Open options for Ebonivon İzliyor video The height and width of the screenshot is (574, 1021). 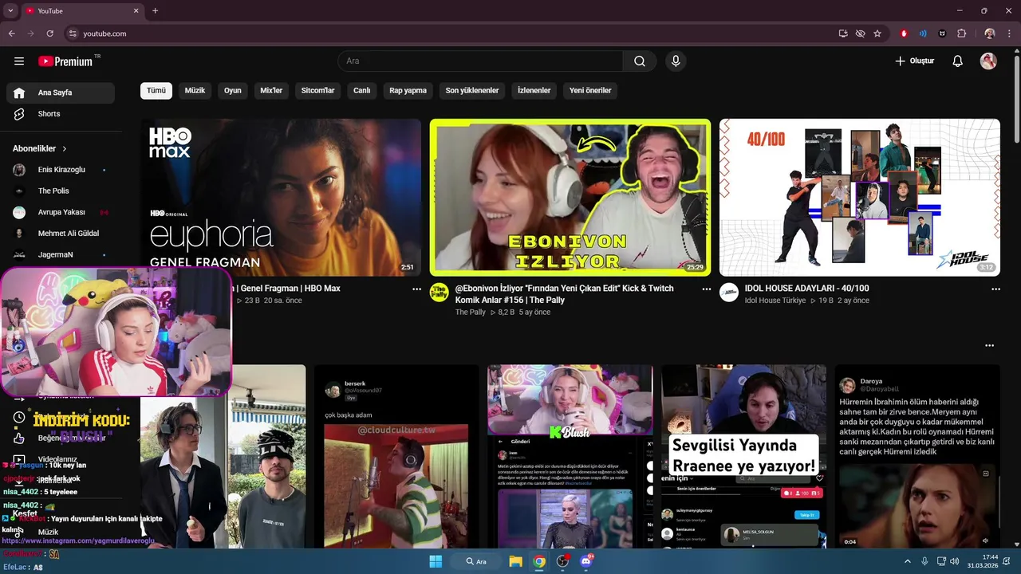[706, 289]
